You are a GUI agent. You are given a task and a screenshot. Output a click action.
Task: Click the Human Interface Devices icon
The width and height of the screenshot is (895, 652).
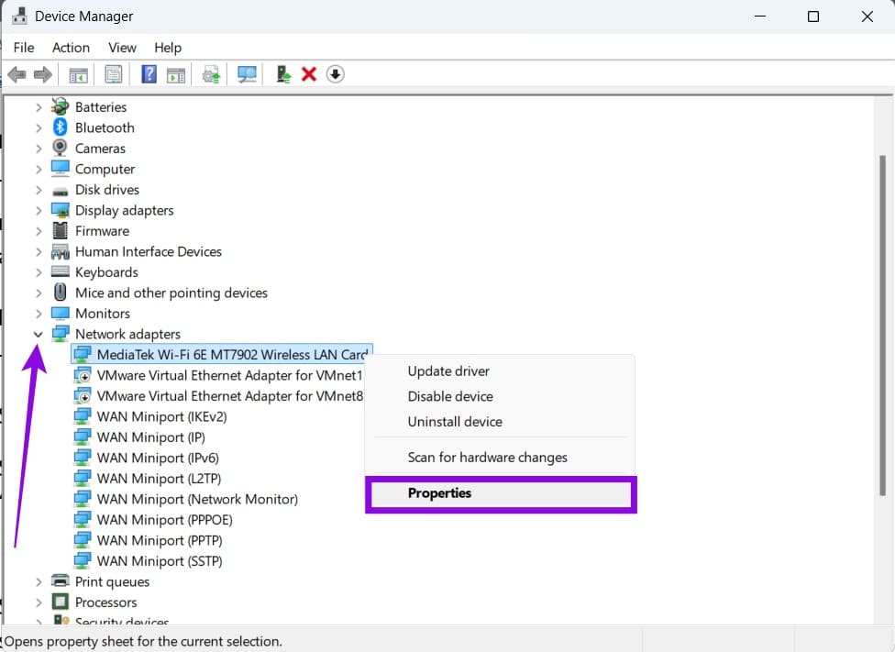click(x=60, y=251)
